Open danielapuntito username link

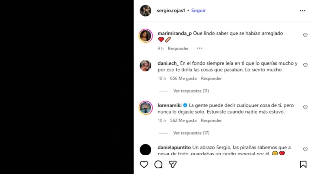(x=174, y=147)
